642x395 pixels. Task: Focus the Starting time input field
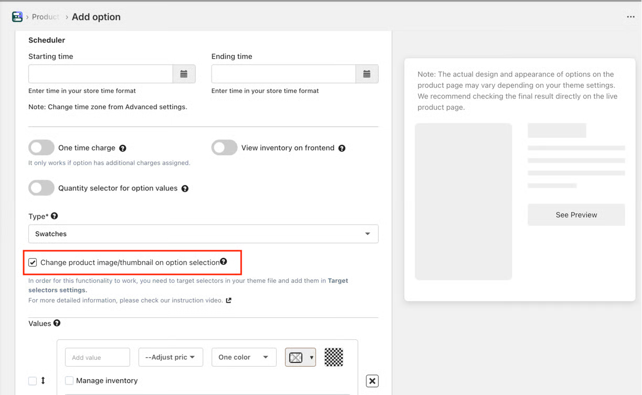tap(101, 74)
